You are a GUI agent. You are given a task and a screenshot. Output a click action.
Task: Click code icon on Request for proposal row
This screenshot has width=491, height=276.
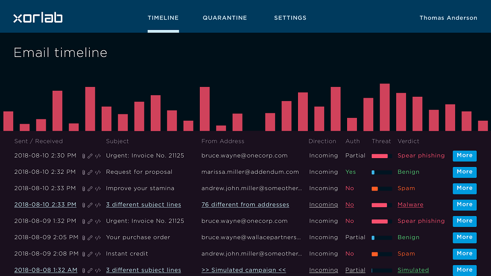[98, 172]
